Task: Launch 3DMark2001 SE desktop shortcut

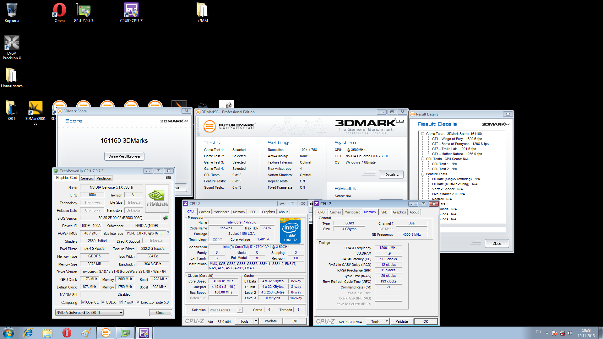Action: pyautogui.click(x=35, y=112)
